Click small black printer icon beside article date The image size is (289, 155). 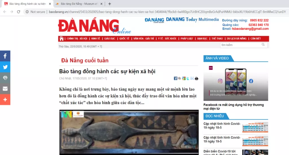pyautogui.click(x=196, y=78)
